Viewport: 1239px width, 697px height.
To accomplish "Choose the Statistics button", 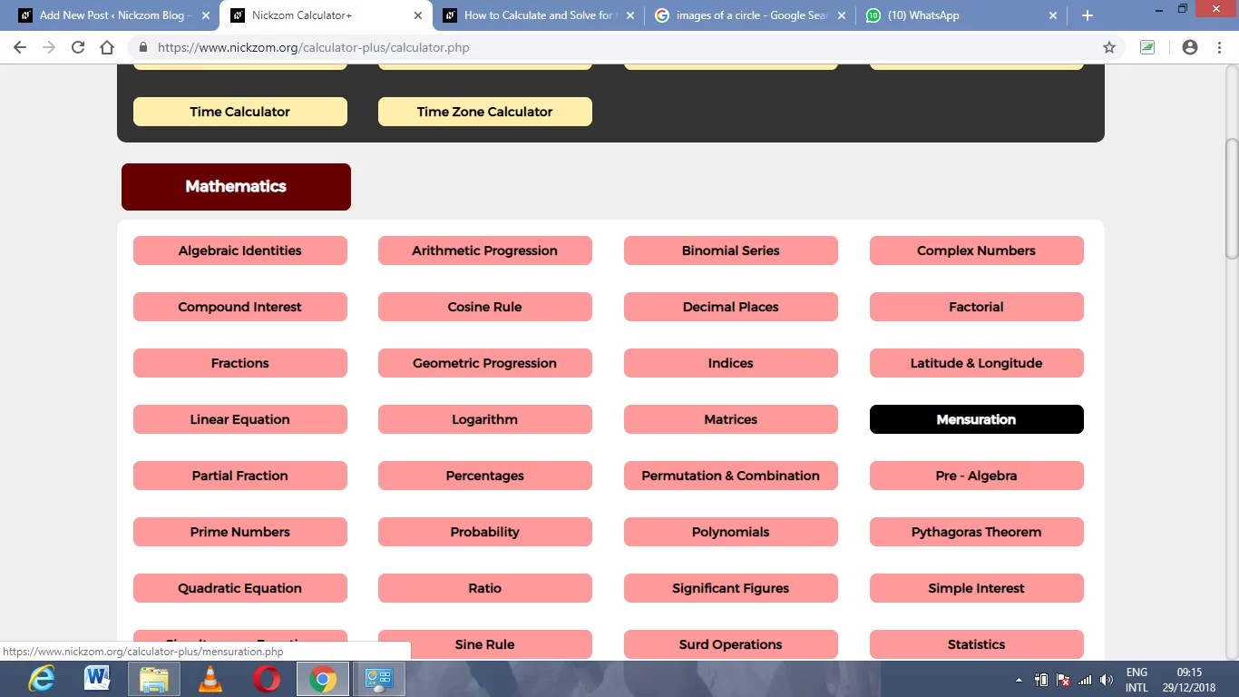I will (x=976, y=644).
